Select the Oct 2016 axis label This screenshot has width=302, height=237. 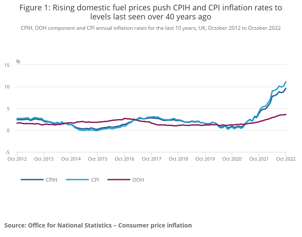124,159
